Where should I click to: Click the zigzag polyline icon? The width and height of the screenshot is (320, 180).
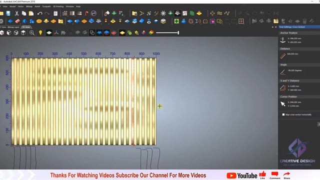226,13
